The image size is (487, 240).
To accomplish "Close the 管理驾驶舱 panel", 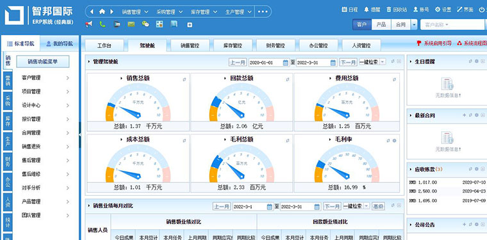I will 399,61.
